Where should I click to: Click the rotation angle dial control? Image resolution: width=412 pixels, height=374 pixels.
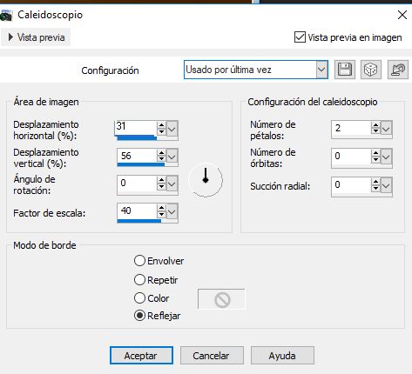coord(206,180)
